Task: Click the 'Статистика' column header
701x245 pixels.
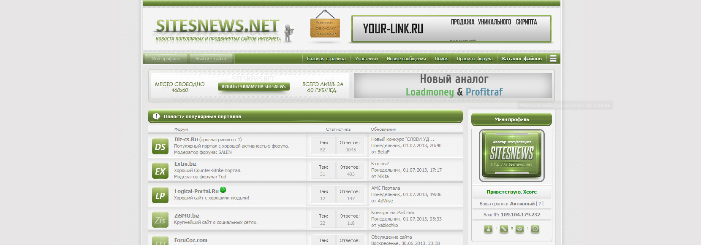Action: [x=338, y=129]
